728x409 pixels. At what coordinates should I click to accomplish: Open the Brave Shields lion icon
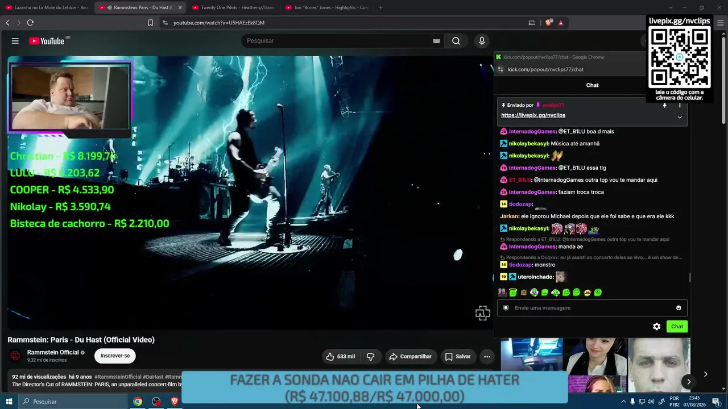pyautogui.click(x=548, y=23)
